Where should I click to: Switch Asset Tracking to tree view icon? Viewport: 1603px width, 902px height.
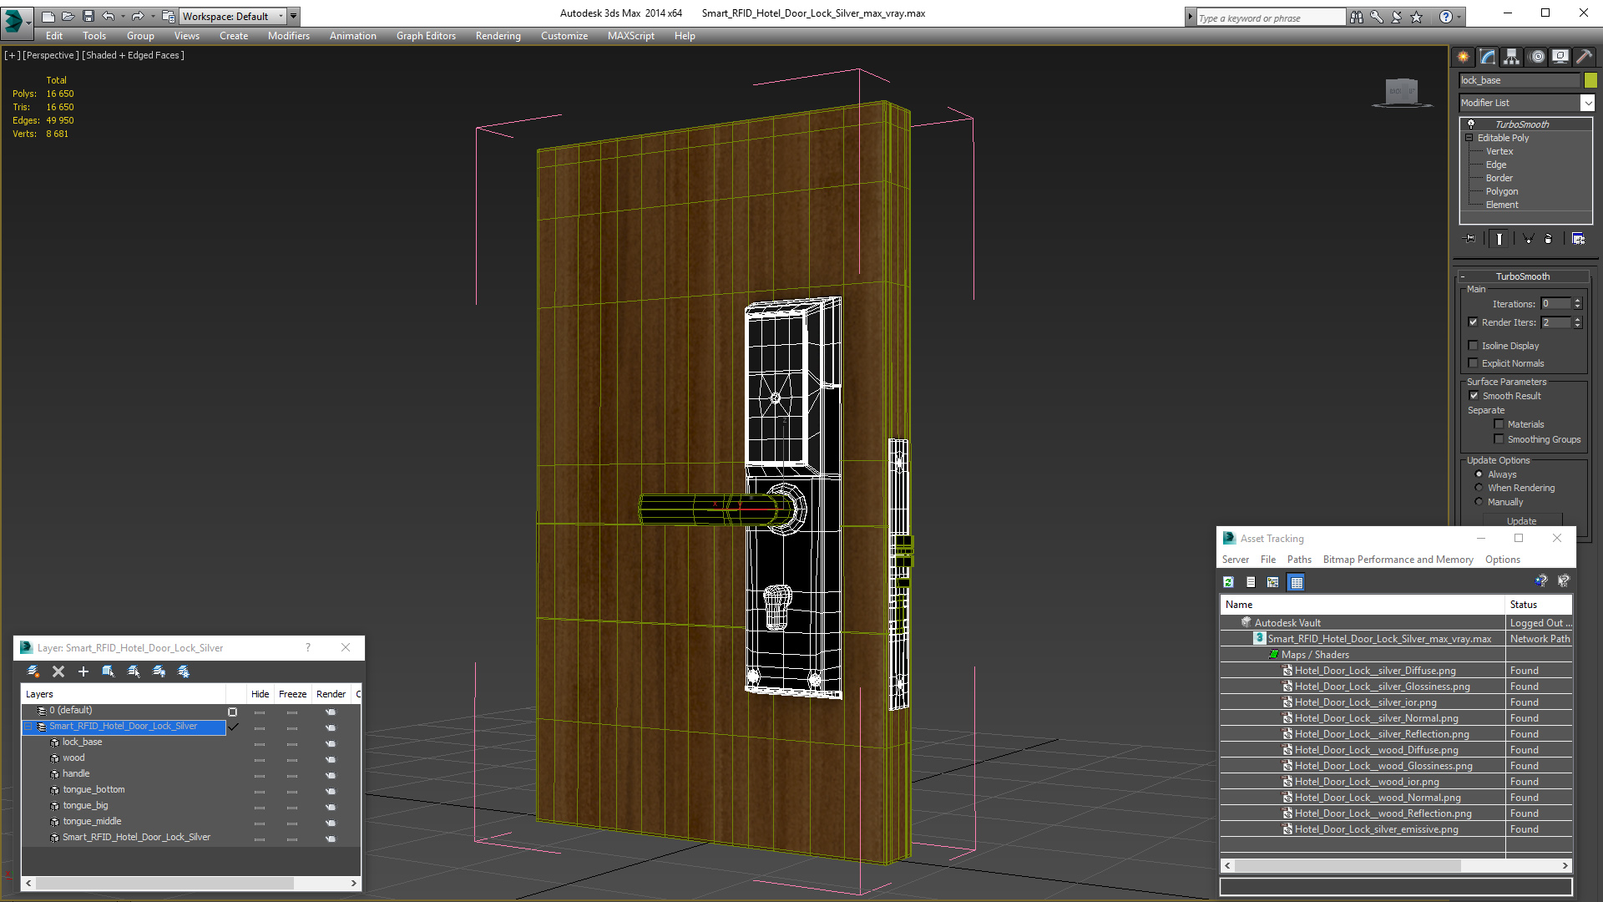[1273, 582]
